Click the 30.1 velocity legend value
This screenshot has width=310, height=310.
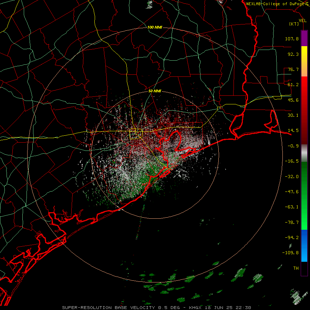point(293,115)
